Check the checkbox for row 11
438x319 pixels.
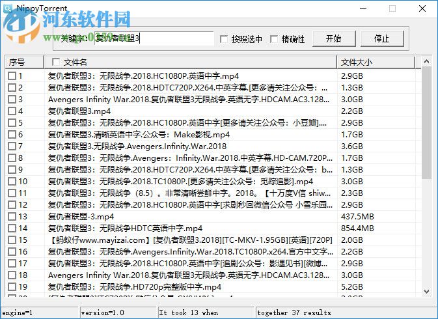click(12, 193)
